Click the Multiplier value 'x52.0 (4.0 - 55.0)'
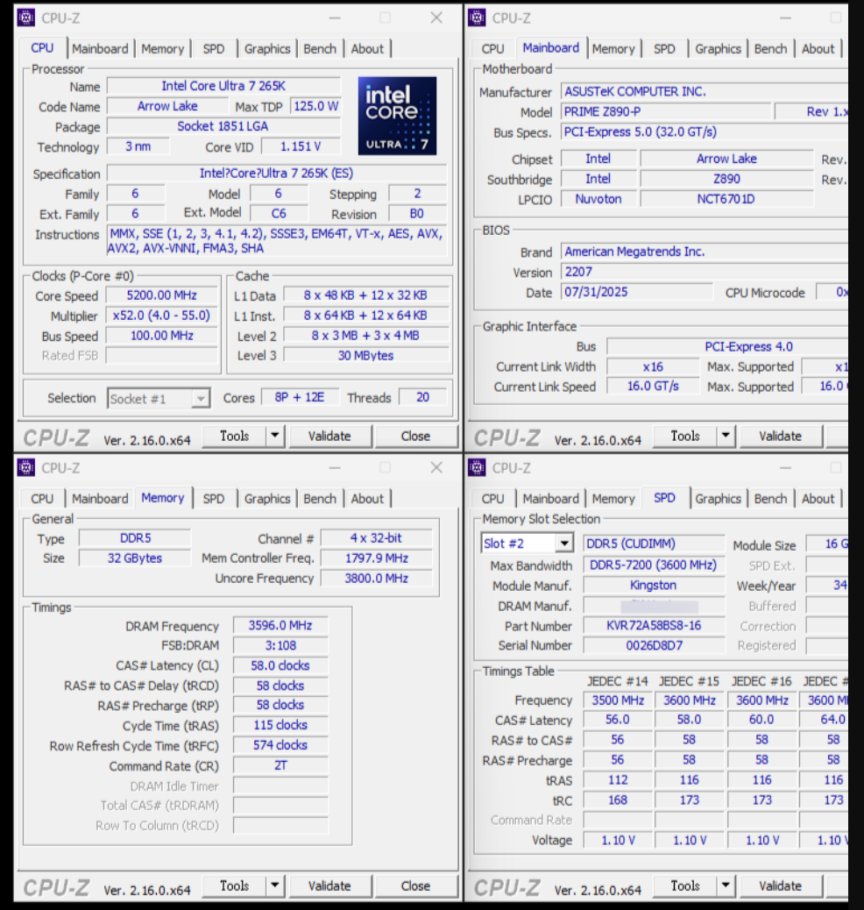This screenshot has height=910, width=864. pyautogui.click(x=162, y=316)
